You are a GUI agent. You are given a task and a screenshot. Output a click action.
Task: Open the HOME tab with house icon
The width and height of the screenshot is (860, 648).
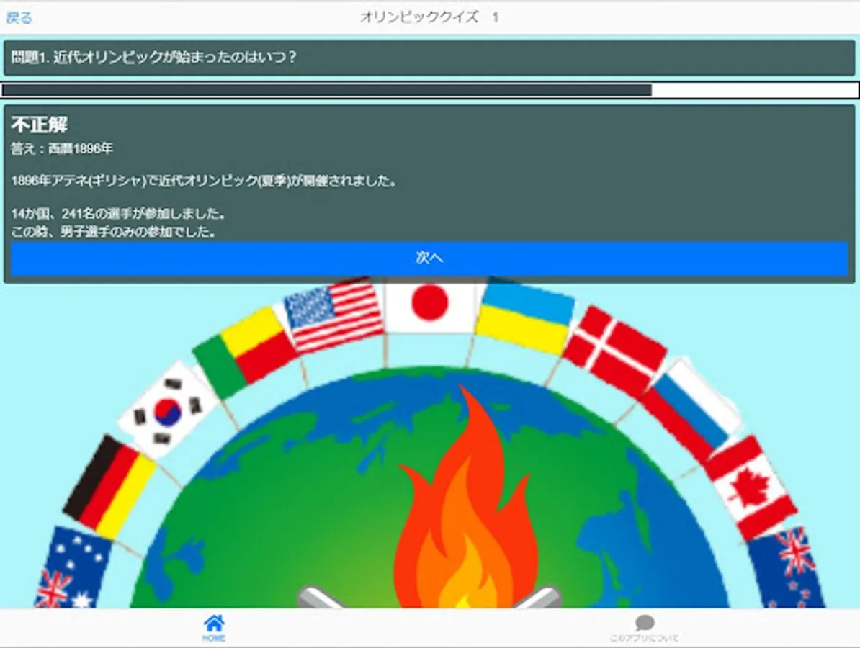tap(214, 629)
